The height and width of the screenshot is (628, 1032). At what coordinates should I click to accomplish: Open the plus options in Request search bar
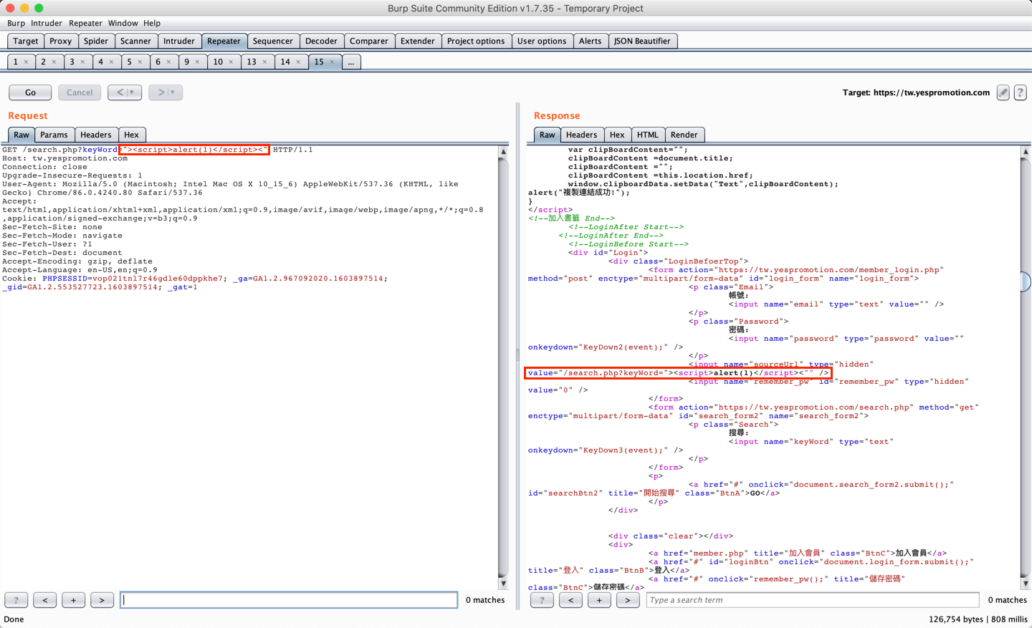(x=73, y=600)
